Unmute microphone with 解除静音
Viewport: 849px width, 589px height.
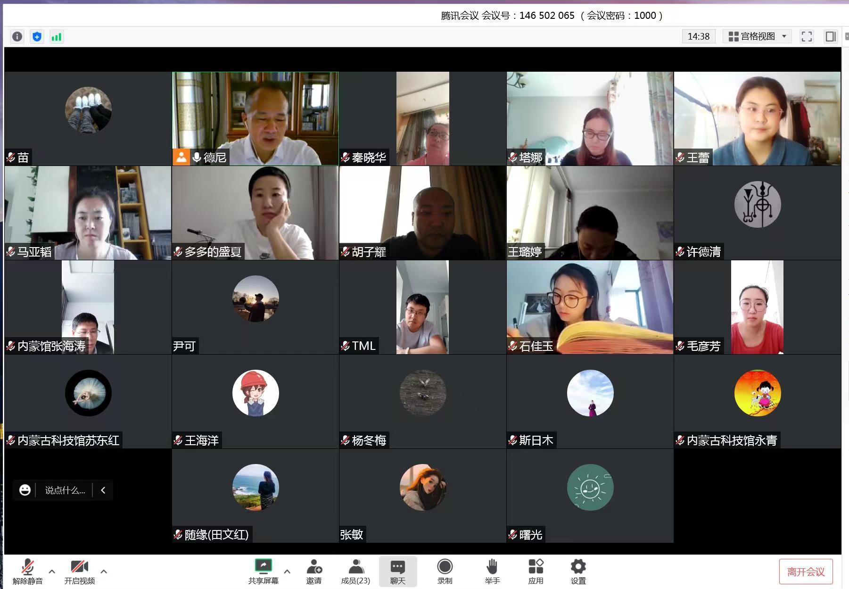click(x=28, y=572)
